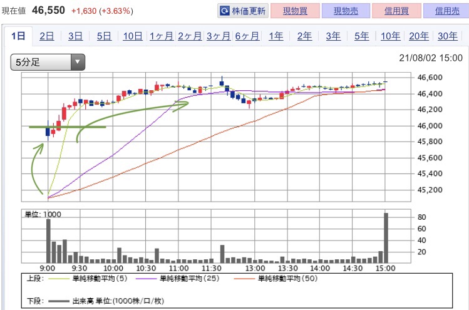Switch to the 2年 period tab

click(x=304, y=36)
